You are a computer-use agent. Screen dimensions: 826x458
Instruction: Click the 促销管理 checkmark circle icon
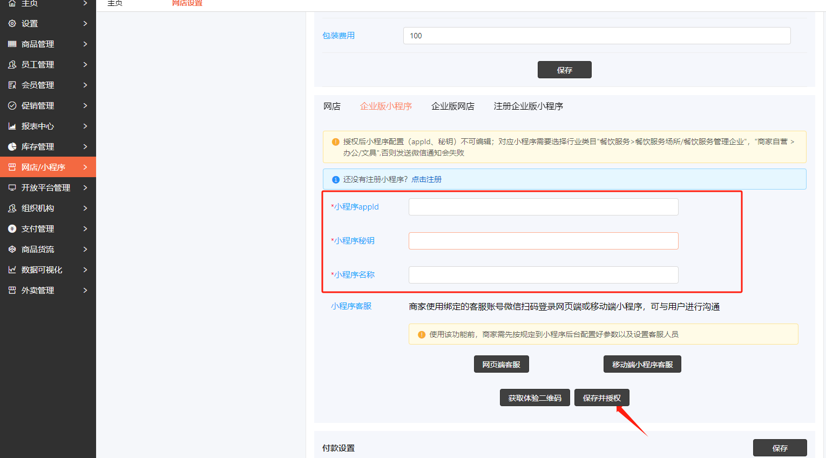[12, 106]
